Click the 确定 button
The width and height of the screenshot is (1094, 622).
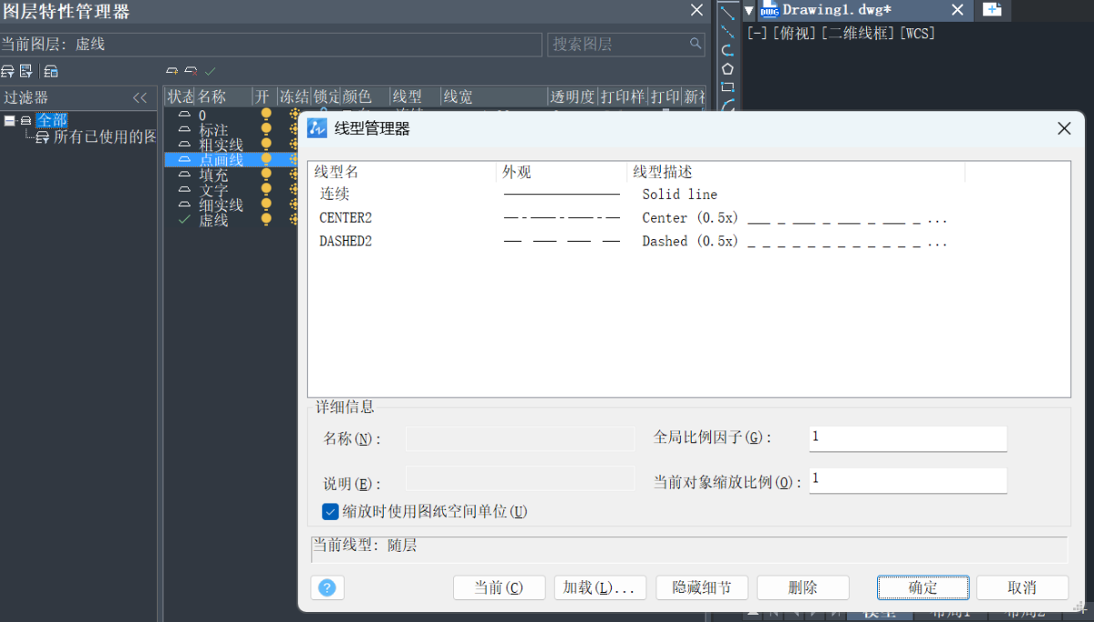tap(923, 587)
